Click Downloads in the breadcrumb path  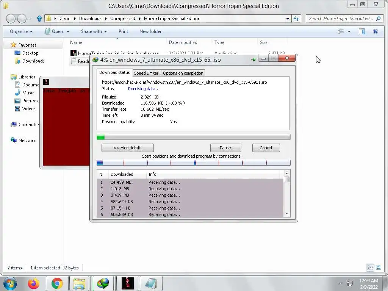[90, 19]
